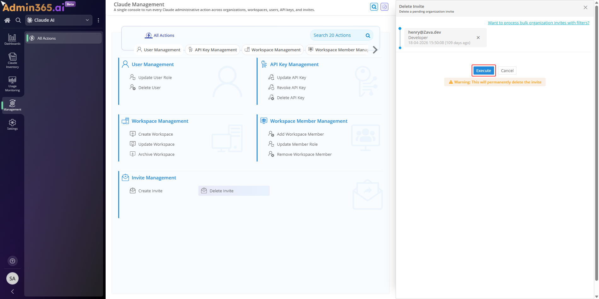Open the Update Workspace action
This screenshot has width=599, height=299.
click(x=152, y=144)
